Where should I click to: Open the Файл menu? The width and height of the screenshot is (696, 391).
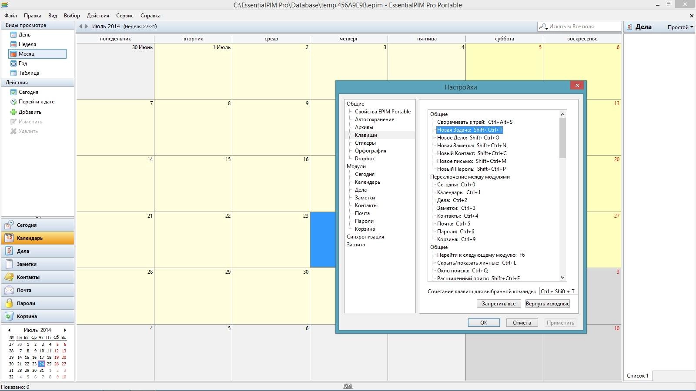[x=11, y=16]
